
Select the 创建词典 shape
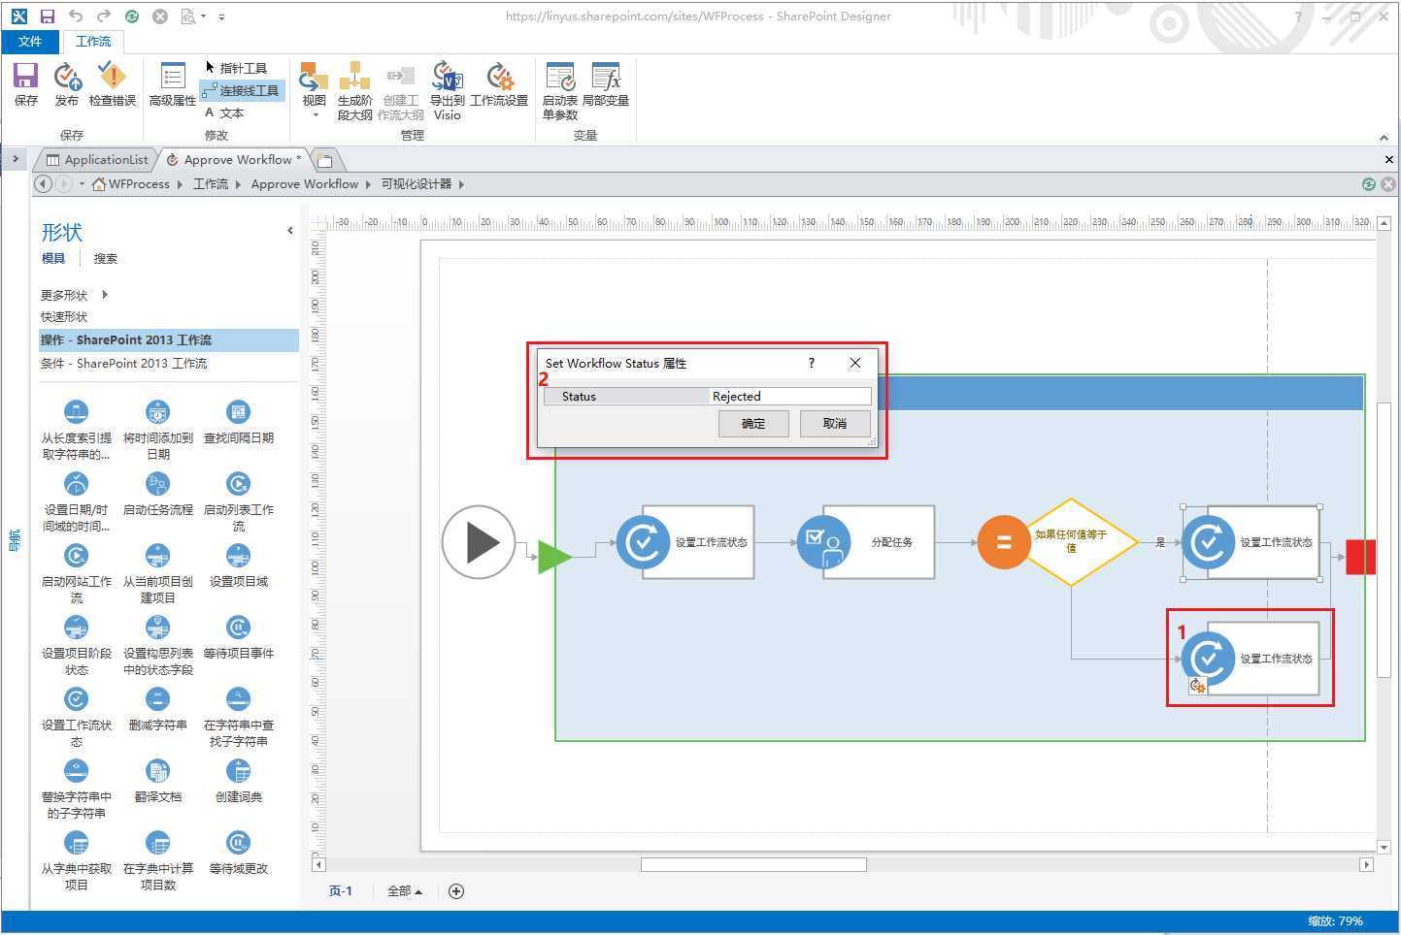[x=238, y=781]
